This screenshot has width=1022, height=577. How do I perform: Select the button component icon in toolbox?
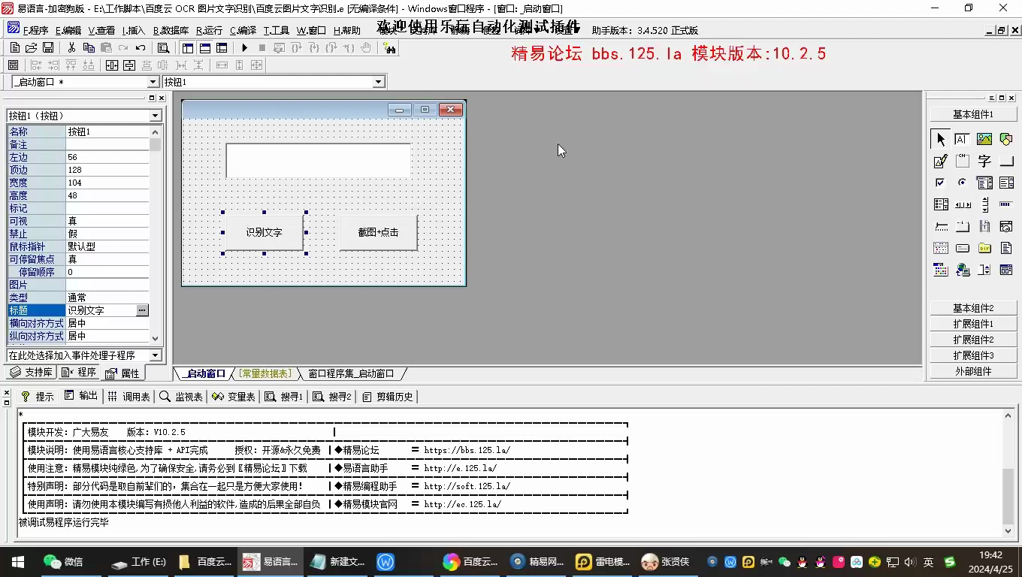click(1006, 161)
